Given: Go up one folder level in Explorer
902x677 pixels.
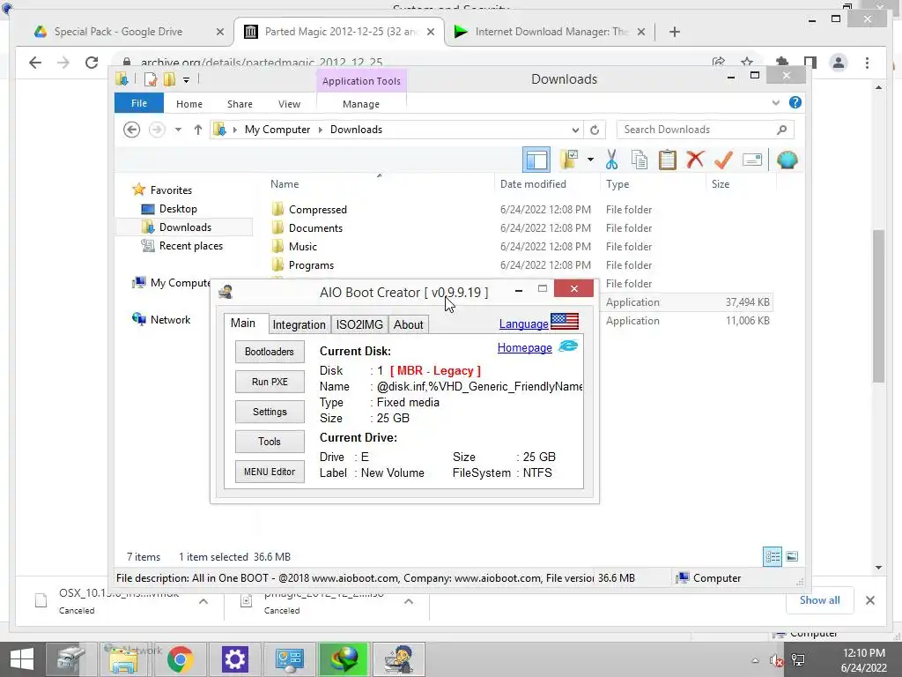Looking at the screenshot, I should pyautogui.click(x=198, y=130).
